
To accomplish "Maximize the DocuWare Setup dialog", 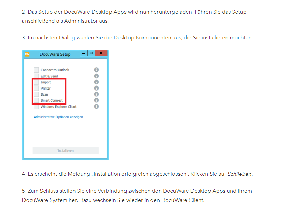I will tap(91, 53).
